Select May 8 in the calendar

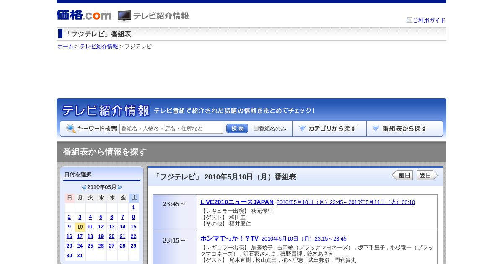(x=133, y=217)
